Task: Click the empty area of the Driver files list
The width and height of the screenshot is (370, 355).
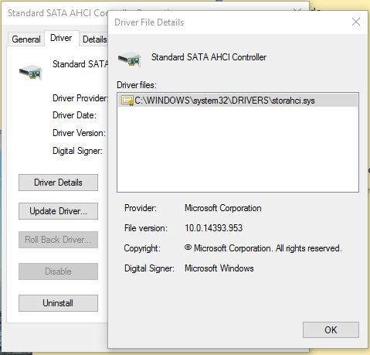Action: (x=238, y=149)
